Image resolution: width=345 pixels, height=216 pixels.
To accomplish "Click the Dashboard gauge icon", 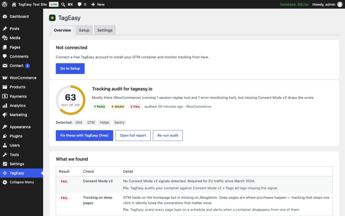I will click(x=5, y=17).
